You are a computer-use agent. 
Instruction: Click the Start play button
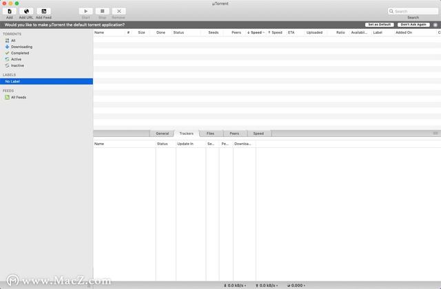(85, 11)
